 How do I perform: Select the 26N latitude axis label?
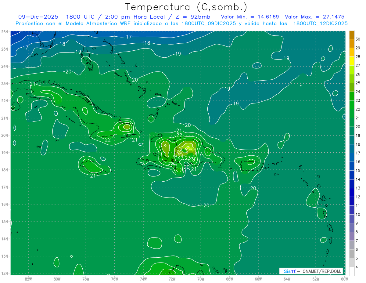coord(4,32)
